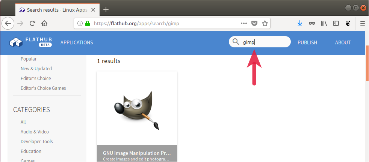
Task: Click the GNOME foot extension icon
Action: [x=348, y=23]
